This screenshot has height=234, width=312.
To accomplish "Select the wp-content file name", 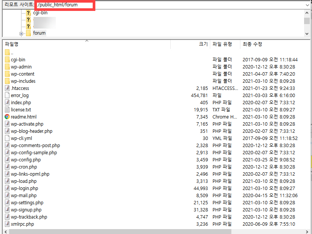I will (23, 74).
